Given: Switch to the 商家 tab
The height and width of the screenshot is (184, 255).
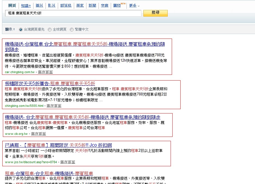Looking at the screenshot, I should [x=80, y=6].
